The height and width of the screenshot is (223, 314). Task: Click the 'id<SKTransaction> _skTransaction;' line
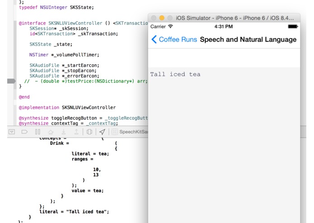click(x=74, y=33)
